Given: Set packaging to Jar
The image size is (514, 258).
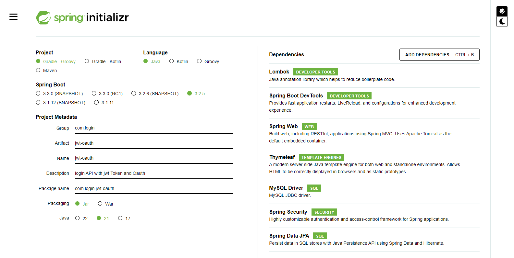Looking at the screenshot, I should tap(82, 204).
